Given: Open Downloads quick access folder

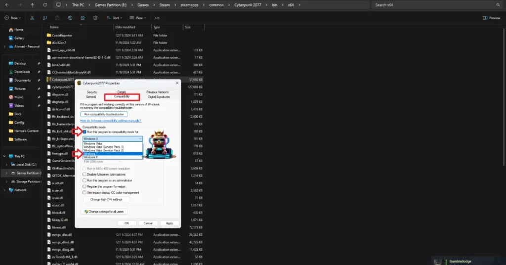Looking at the screenshot, I should click(x=22, y=72).
